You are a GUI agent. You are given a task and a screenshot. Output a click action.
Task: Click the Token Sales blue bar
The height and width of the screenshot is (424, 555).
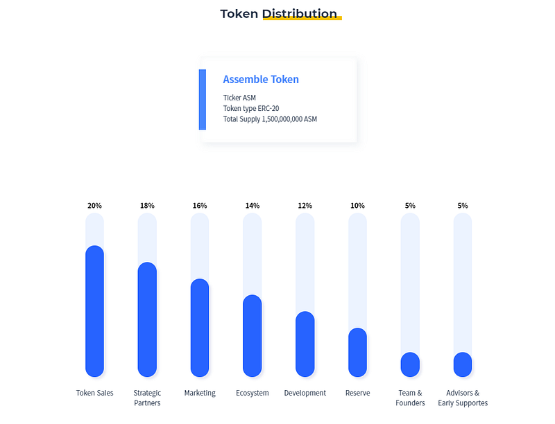[x=94, y=311]
